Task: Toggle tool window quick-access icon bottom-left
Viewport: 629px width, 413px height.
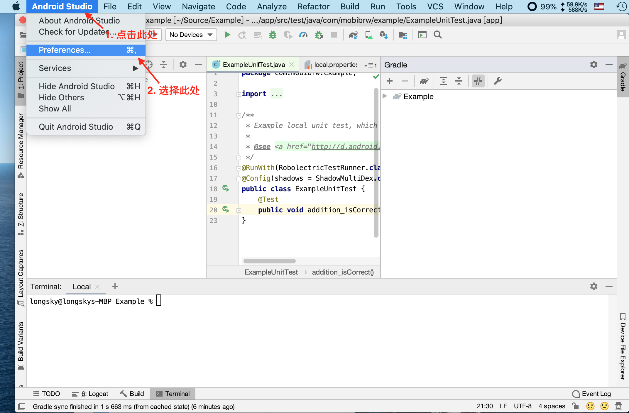Action: (x=22, y=407)
